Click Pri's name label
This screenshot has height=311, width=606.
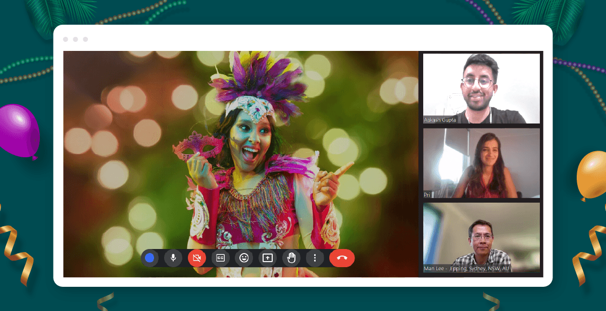point(429,197)
